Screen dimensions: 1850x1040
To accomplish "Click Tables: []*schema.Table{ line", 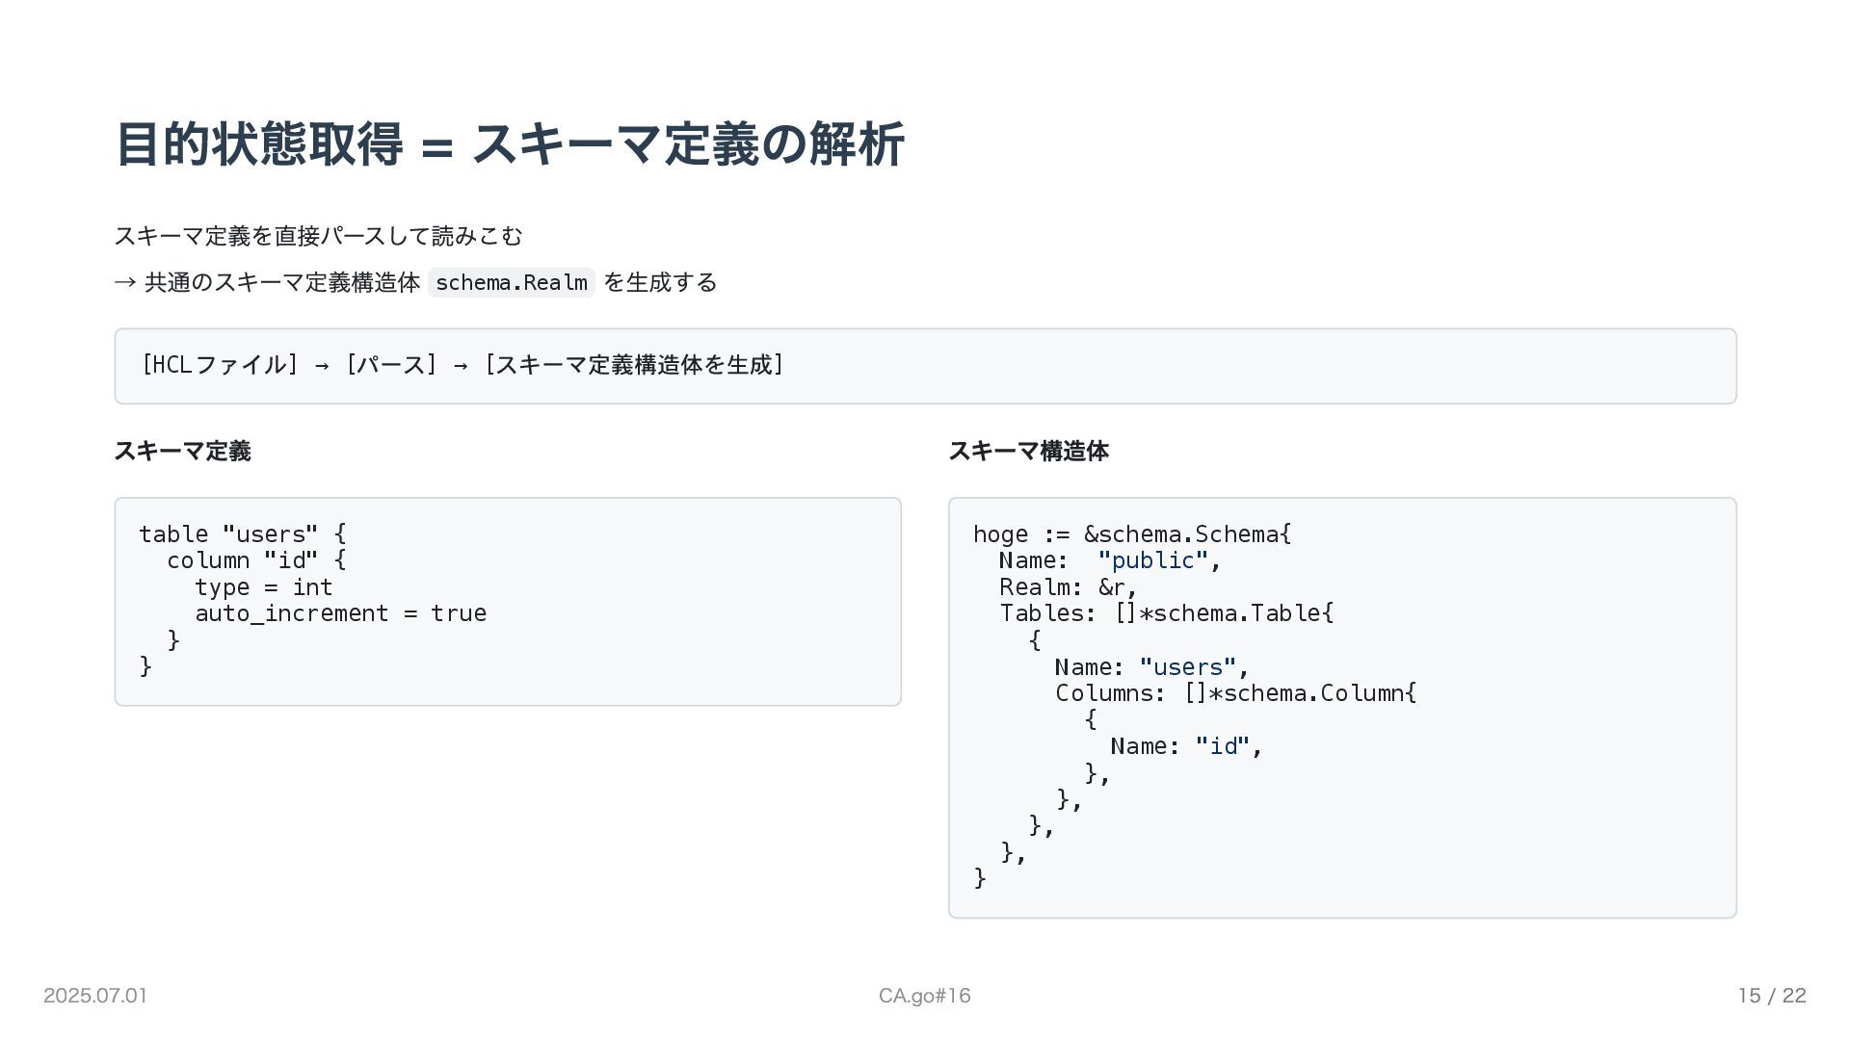I will (x=1166, y=612).
